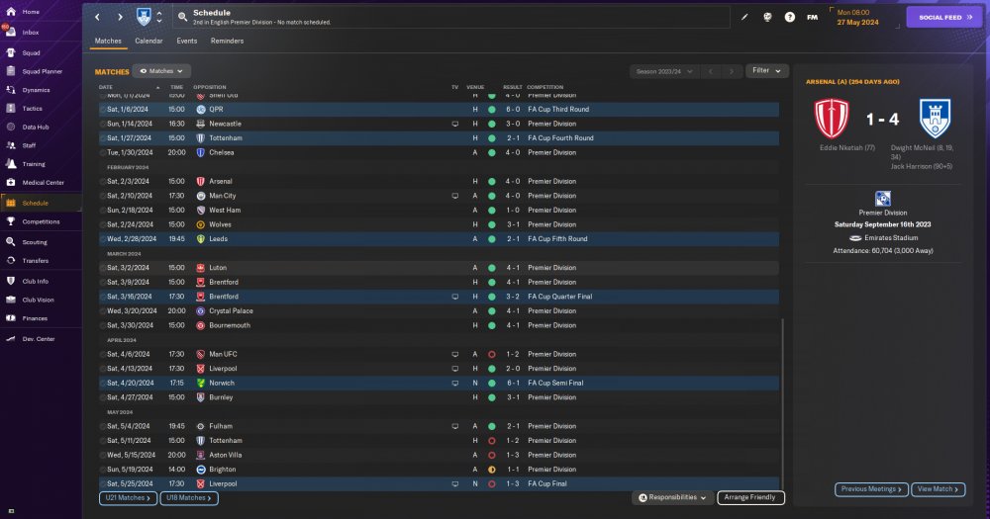Screen dimensions: 990x519
Task: Open the Inbox sidebar icon
Action: [11, 33]
